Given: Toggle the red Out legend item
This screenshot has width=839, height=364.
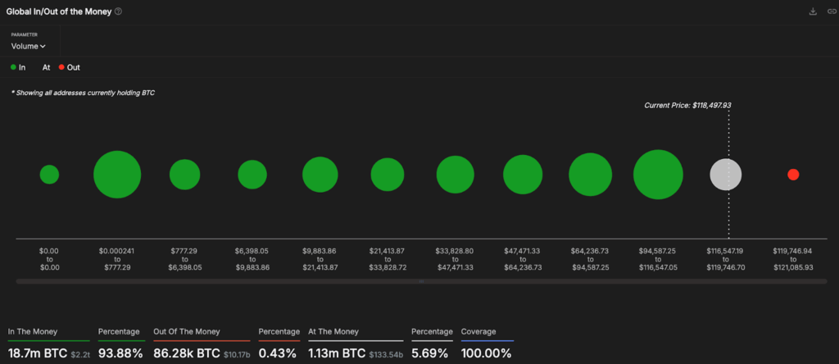Looking at the screenshot, I should (x=70, y=67).
